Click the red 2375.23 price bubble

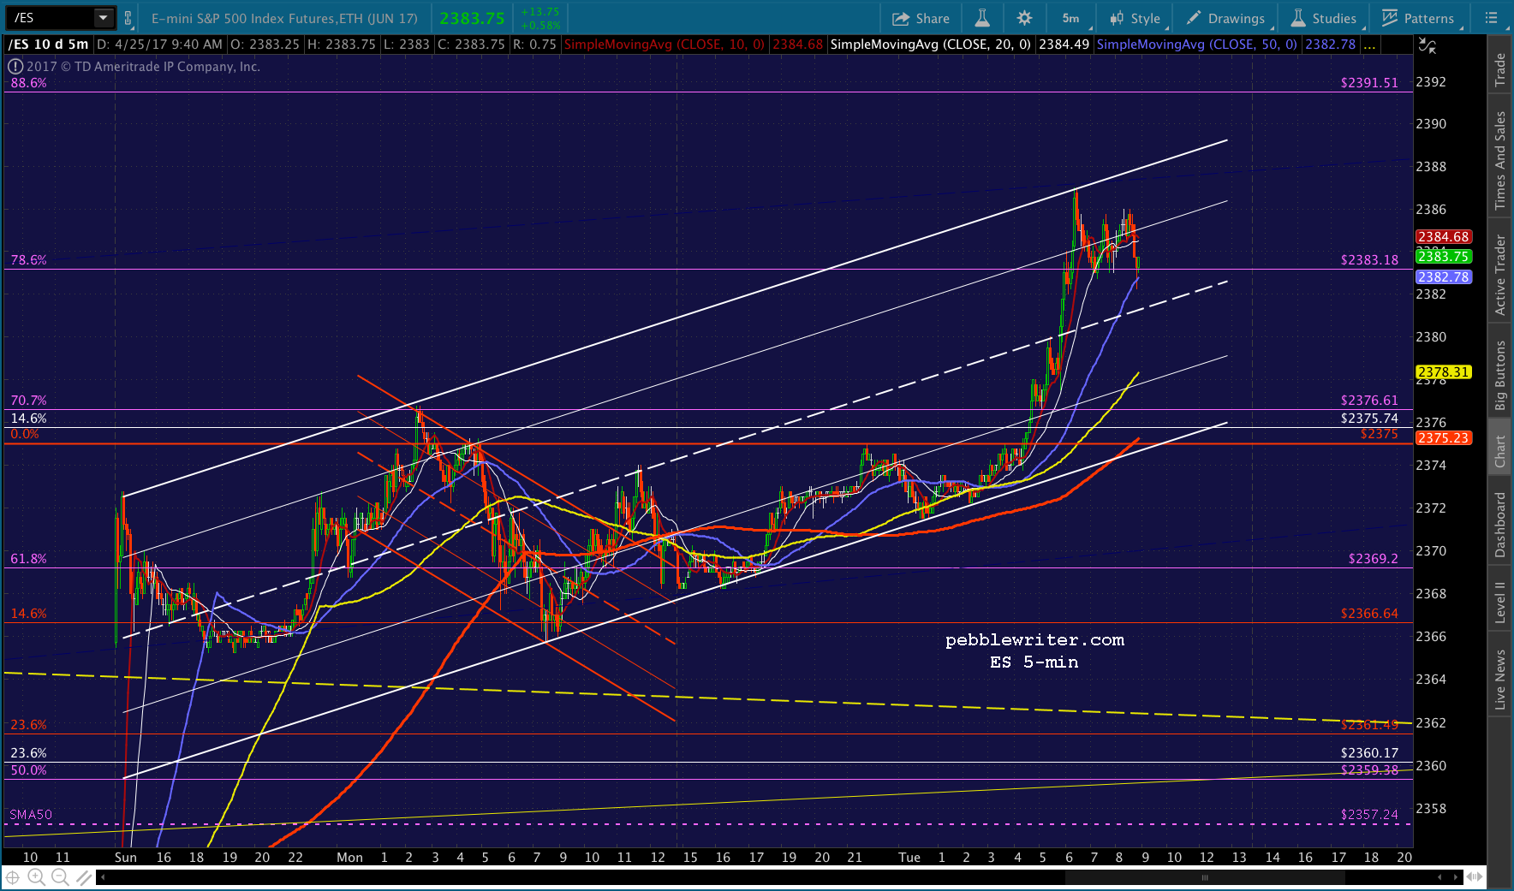coord(1444,438)
